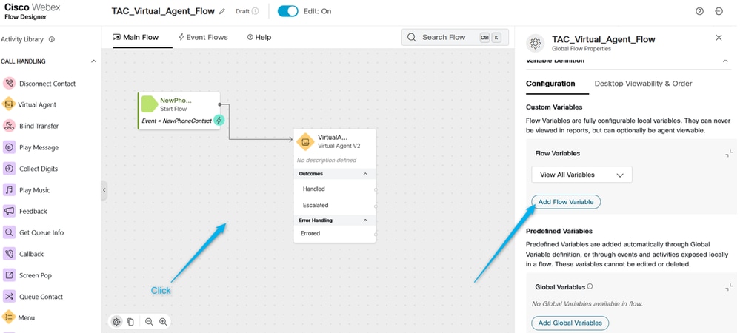Open global flow properties gear on canvas toolbar
Viewport: 740px width, 333px height.
[x=116, y=322]
